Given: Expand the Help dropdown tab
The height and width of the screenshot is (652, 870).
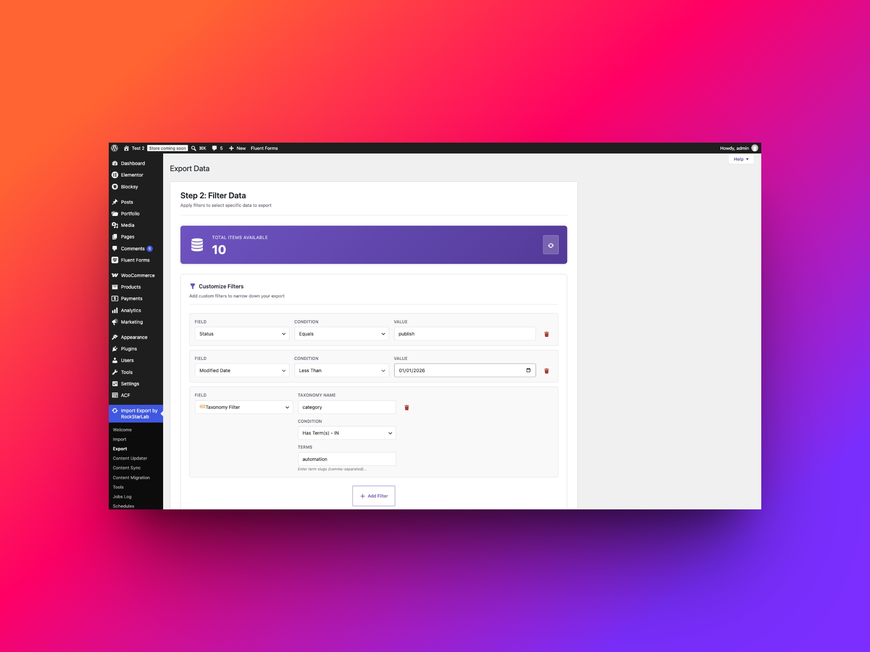Looking at the screenshot, I should tap(741, 159).
